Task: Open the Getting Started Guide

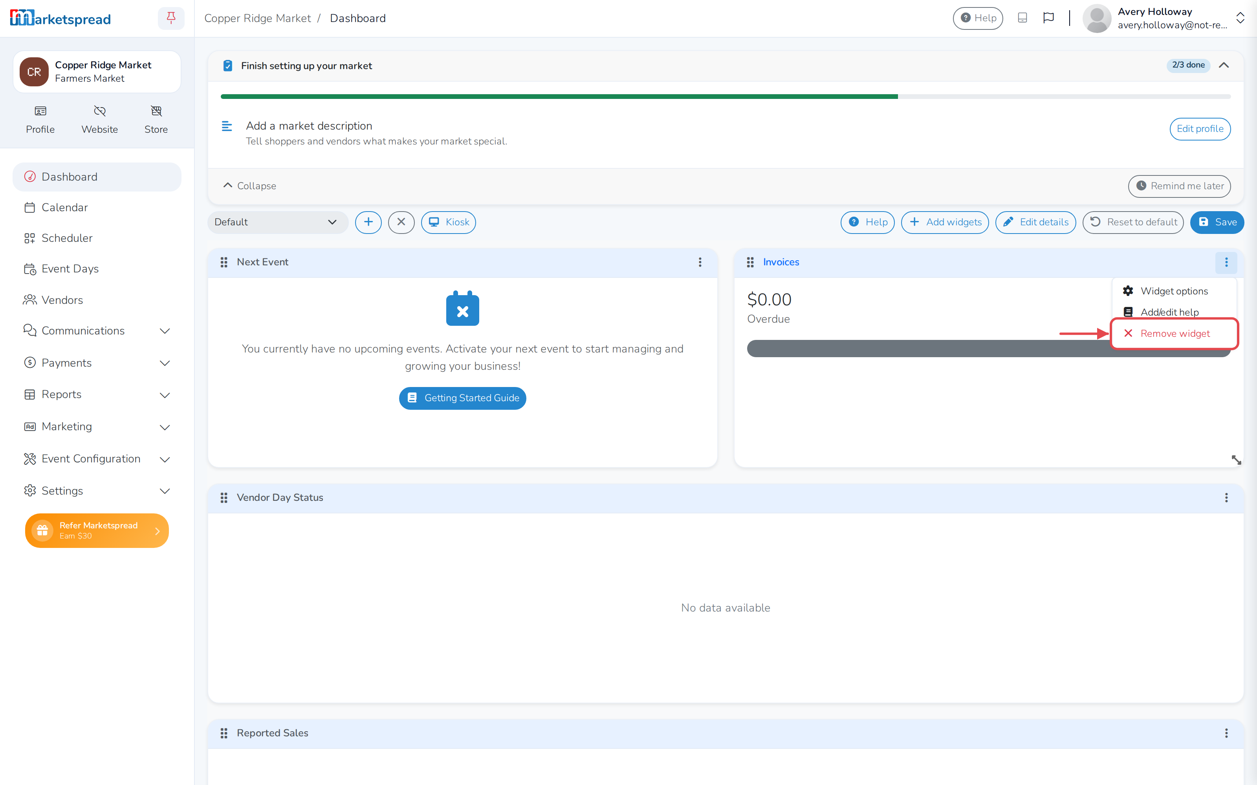Action: [x=462, y=398]
